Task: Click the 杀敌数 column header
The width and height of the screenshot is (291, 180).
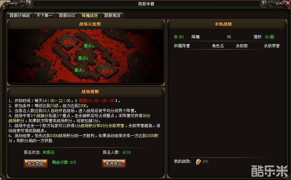Action: point(242,46)
